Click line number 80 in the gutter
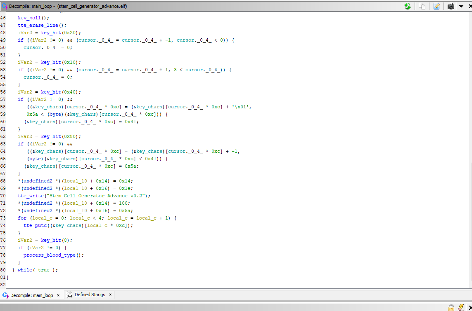The image size is (472, 311). 3,270
